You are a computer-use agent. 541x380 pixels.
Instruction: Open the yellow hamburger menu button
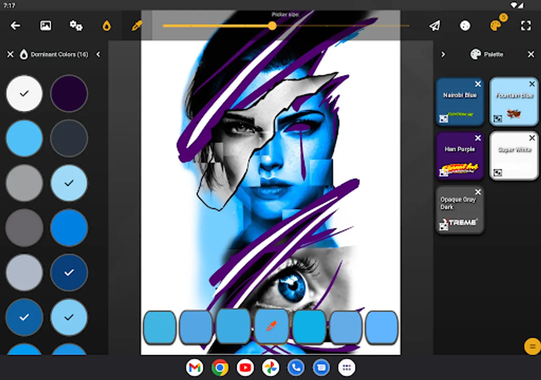click(x=531, y=346)
